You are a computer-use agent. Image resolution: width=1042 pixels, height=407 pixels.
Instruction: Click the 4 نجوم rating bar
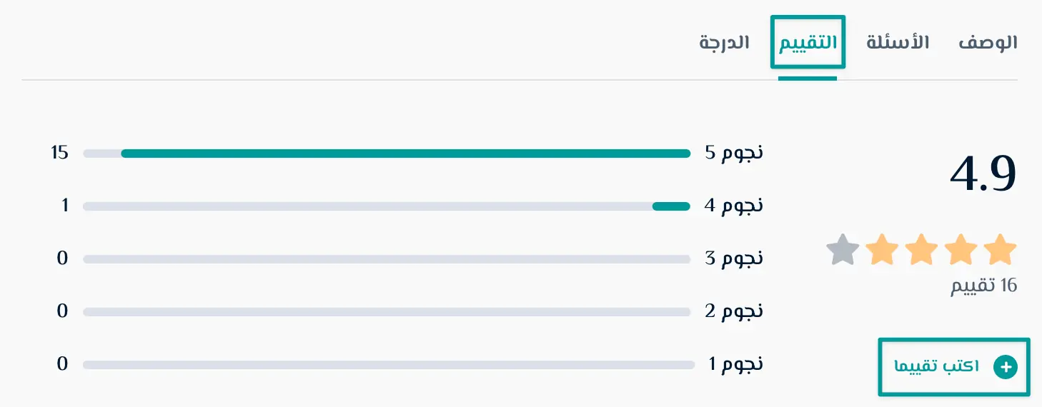(387, 206)
